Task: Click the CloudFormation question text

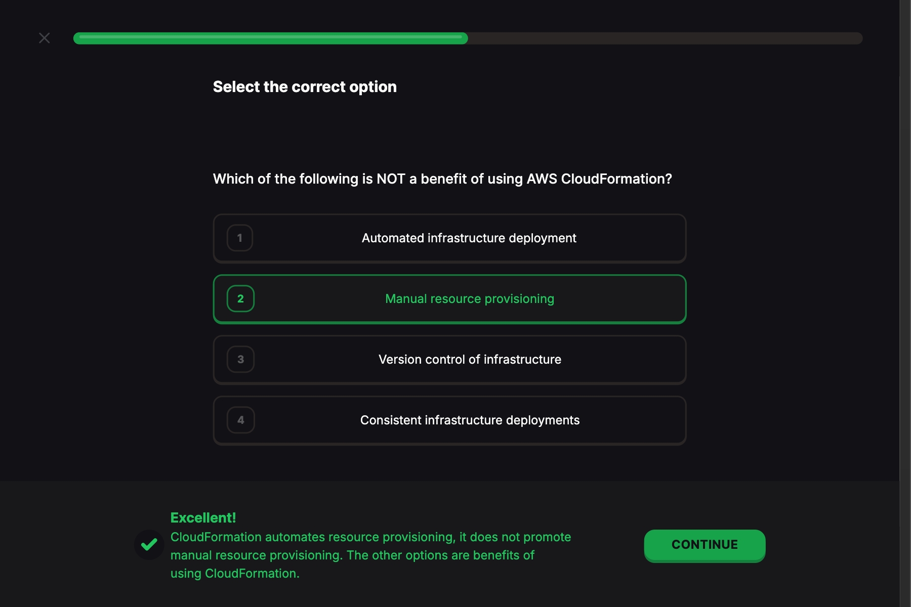Action: click(x=442, y=179)
